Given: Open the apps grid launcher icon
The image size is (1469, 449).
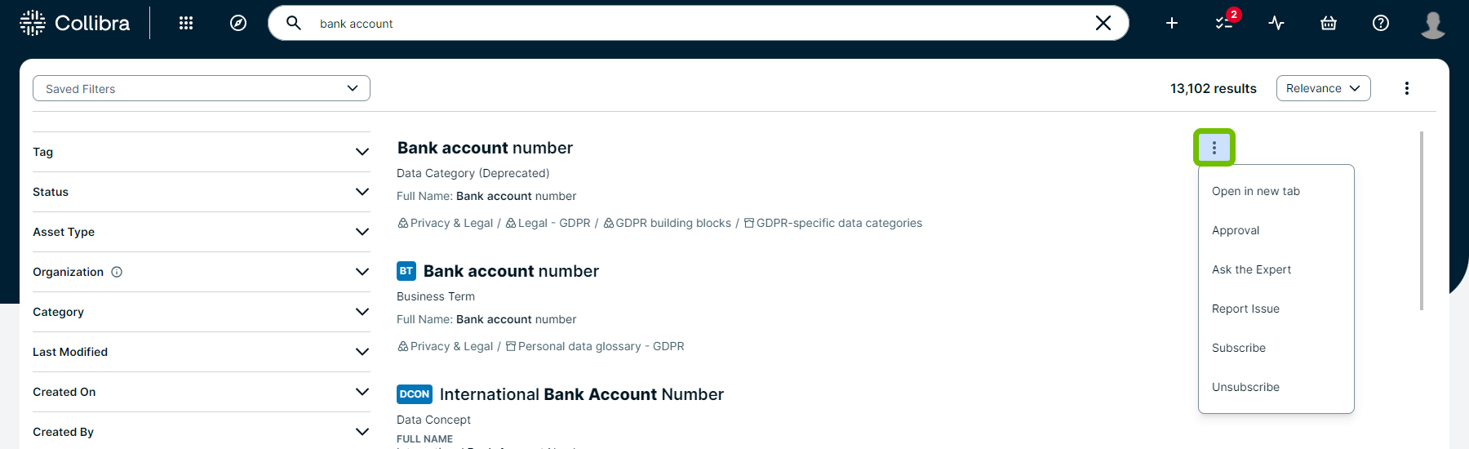Looking at the screenshot, I should pyautogui.click(x=186, y=23).
